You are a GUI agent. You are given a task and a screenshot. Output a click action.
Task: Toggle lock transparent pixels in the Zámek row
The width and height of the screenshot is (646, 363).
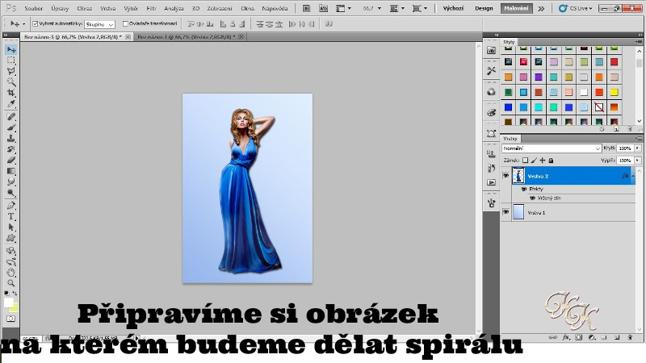525,161
